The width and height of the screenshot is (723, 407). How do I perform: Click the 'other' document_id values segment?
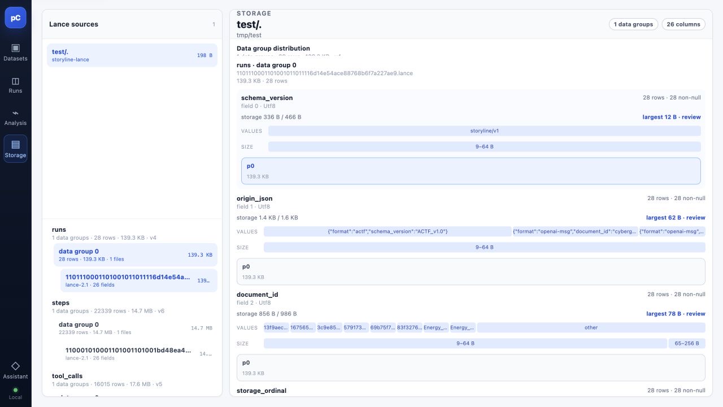click(591, 327)
